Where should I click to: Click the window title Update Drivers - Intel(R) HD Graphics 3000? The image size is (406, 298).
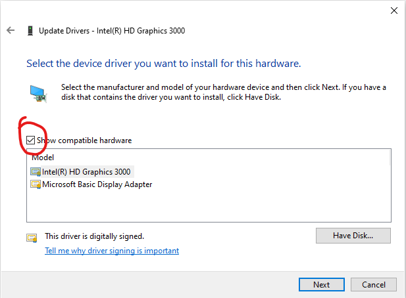pyautogui.click(x=112, y=31)
